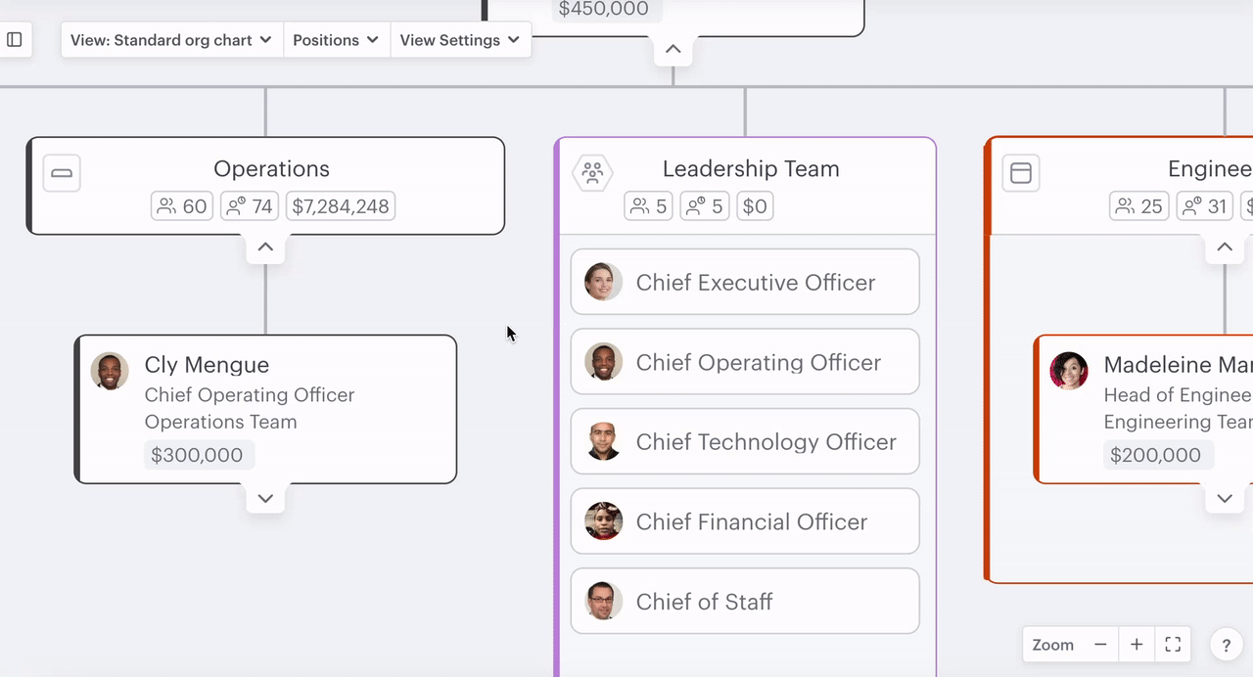Click the Leadership Team group hexagon icon
This screenshot has height=677, width=1253.
[x=592, y=172]
